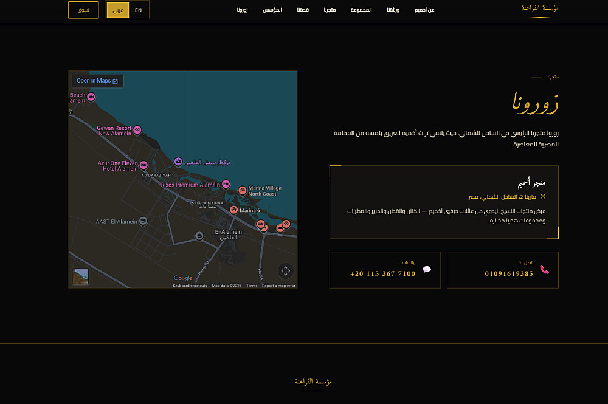
Task: Click the AAST El-Alamein school marker
Action: 143,221
